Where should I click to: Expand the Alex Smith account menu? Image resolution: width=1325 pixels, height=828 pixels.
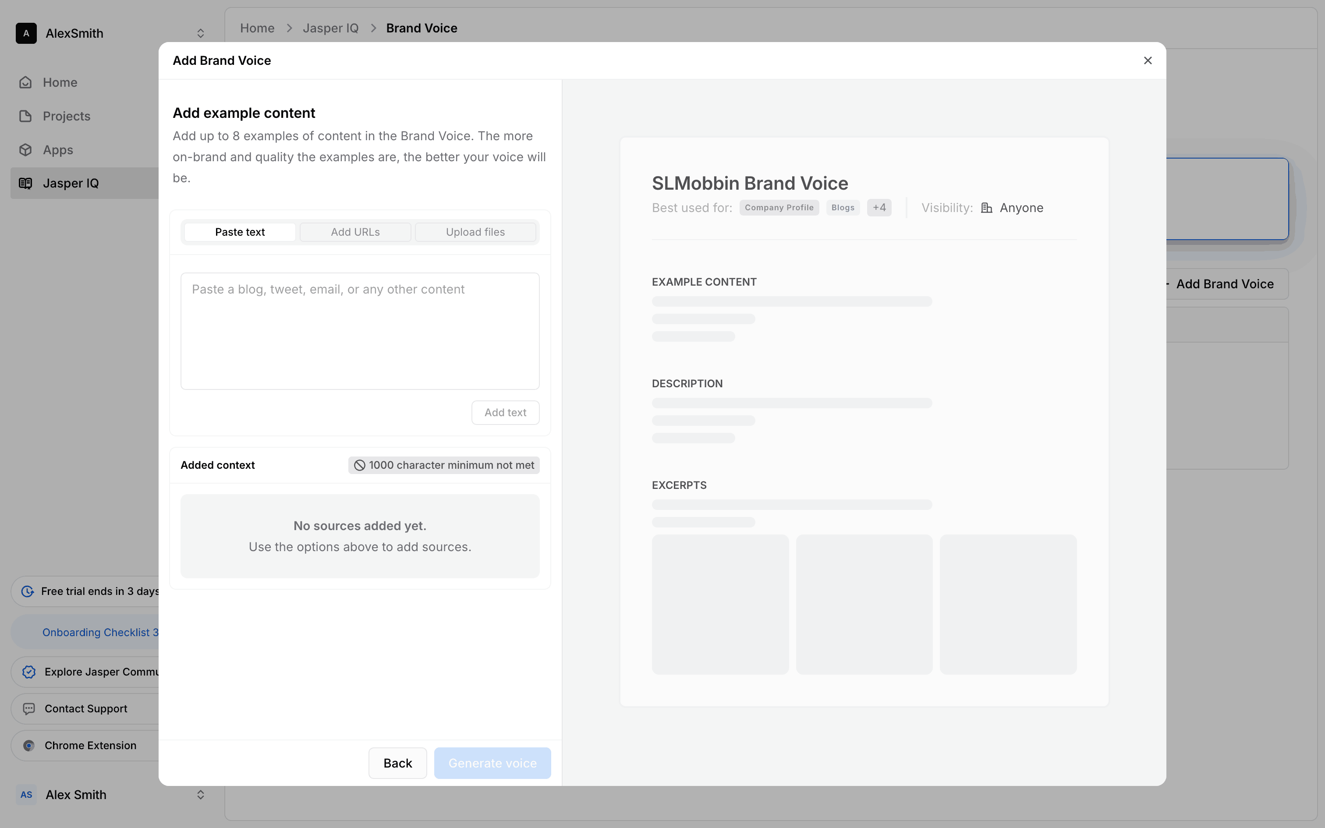pos(200,795)
